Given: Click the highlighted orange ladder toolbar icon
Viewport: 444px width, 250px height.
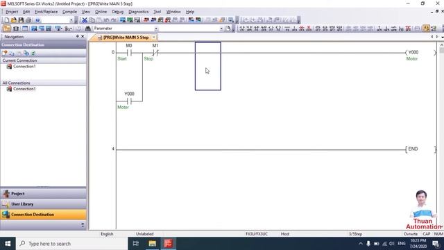Looking at the screenshot, I should 426,28.
